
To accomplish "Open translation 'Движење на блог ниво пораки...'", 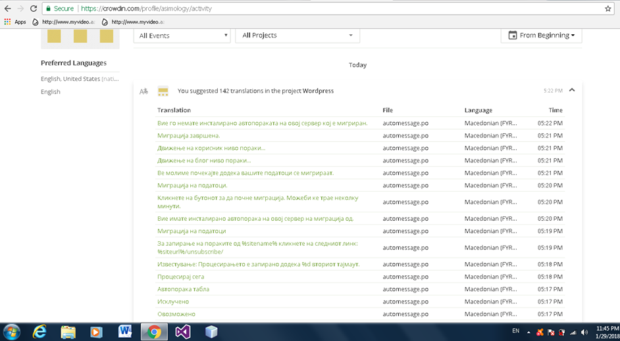I will 204,160.
